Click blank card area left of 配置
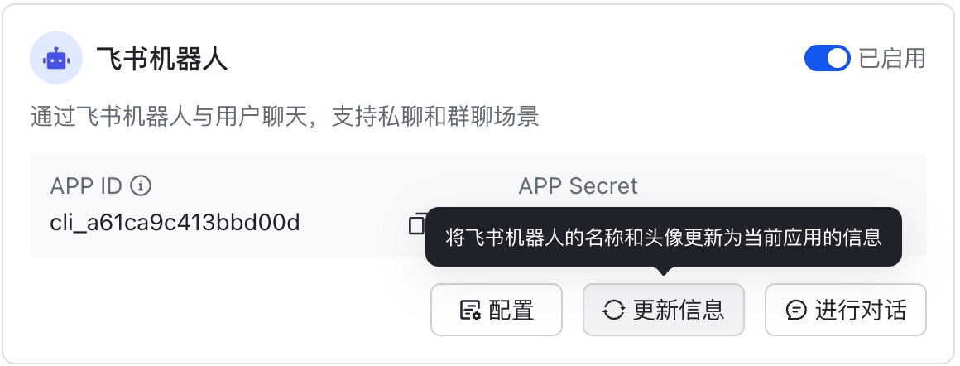This screenshot has width=960, height=366. coord(227,310)
